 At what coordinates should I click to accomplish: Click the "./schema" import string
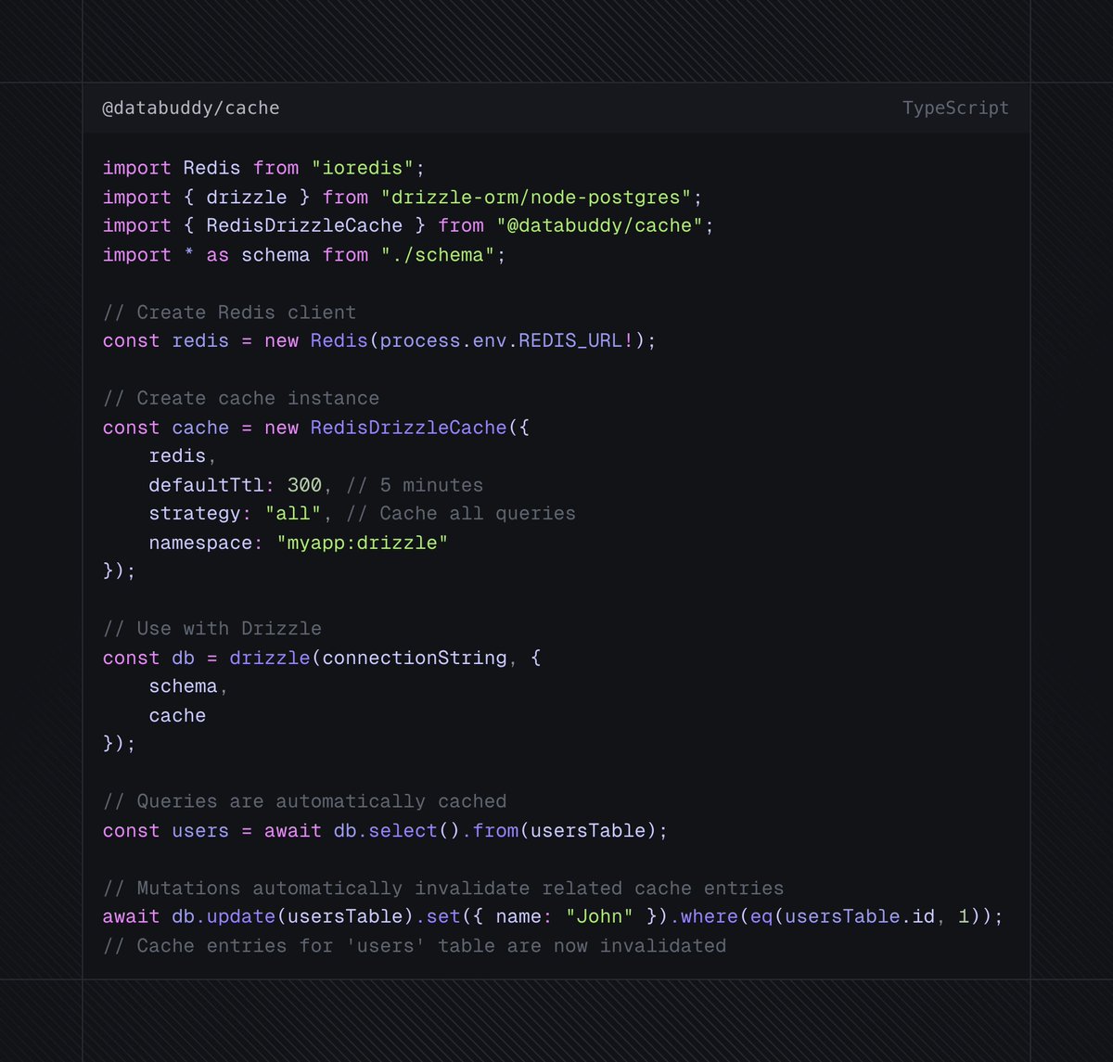[438, 255]
